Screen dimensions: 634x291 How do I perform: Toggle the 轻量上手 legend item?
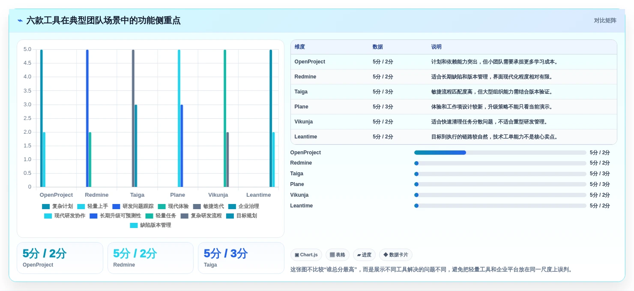click(93, 206)
